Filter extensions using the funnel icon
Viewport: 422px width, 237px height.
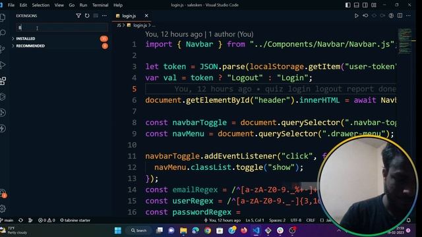[x=78, y=16]
